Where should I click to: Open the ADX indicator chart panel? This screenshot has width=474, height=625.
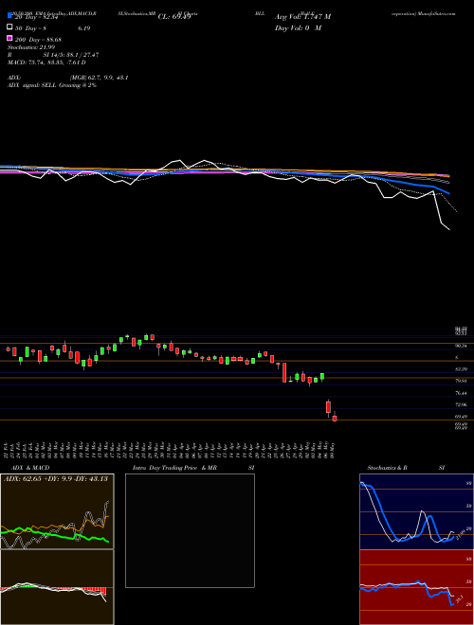(57, 511)
